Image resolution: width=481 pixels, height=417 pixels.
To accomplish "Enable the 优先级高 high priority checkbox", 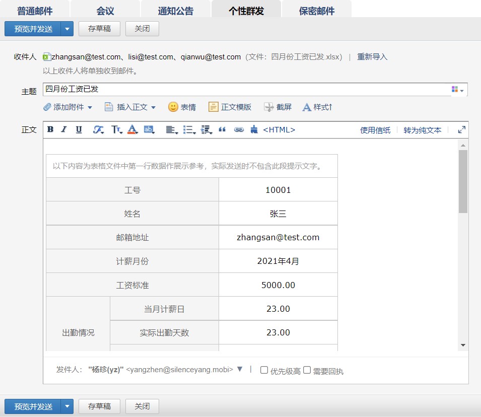I will [x=264, y=370].
